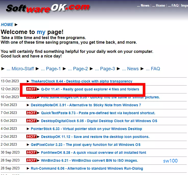
Task: Go to the Page-1 navigation link
Action: [x=53, y=69]
